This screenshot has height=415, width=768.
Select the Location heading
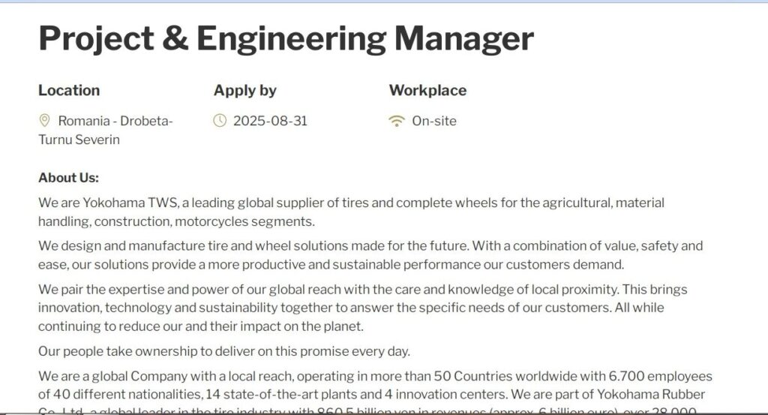coord(69,90)
